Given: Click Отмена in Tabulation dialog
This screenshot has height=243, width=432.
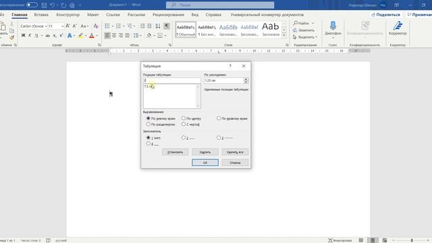Looking at the screenshot, I should [235, 163].
